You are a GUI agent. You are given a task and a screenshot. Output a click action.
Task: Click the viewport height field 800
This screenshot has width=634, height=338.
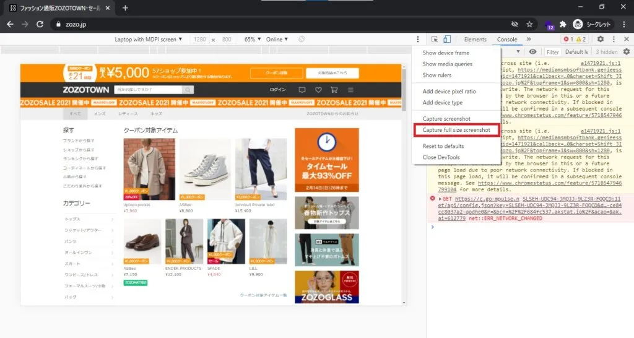[x=227, y=39]
